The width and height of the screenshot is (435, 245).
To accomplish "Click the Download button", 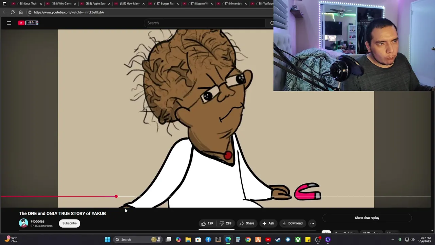I will [x=293, y=223].
